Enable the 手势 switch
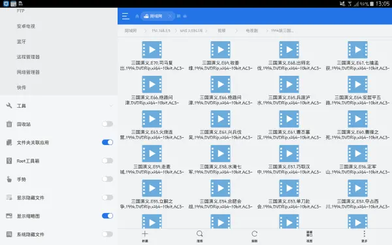The image size is (392, 245). pos(108,179)
